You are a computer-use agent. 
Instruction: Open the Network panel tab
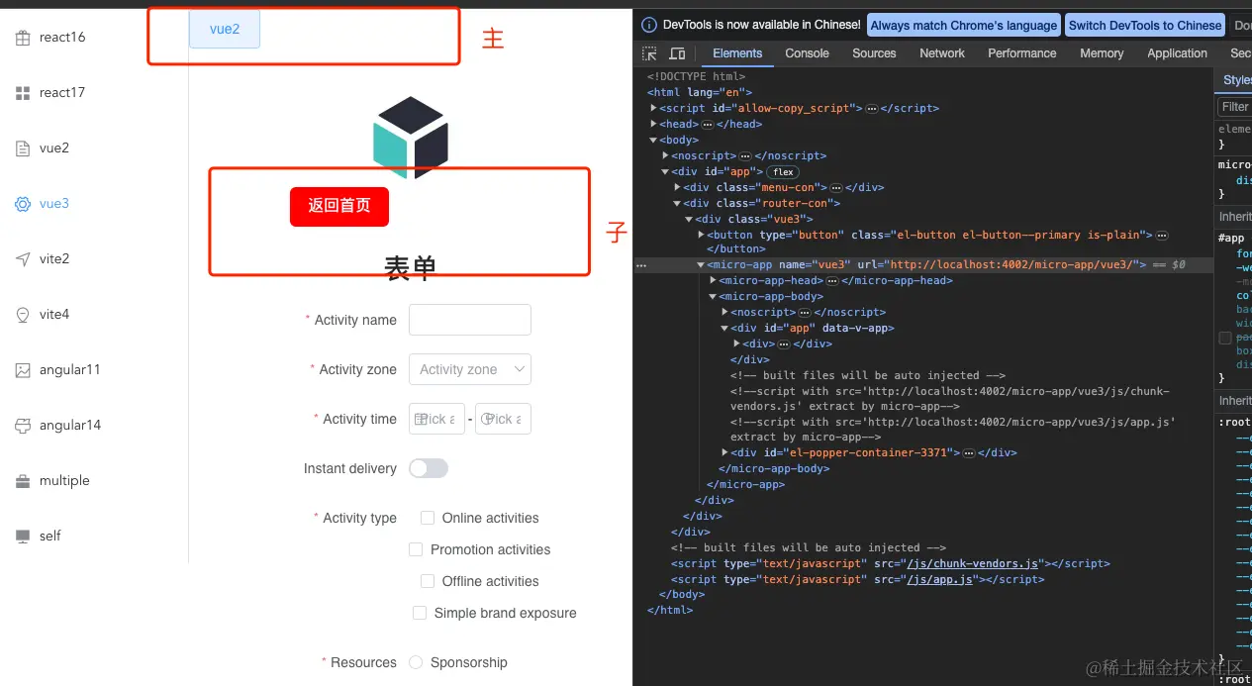940,52
